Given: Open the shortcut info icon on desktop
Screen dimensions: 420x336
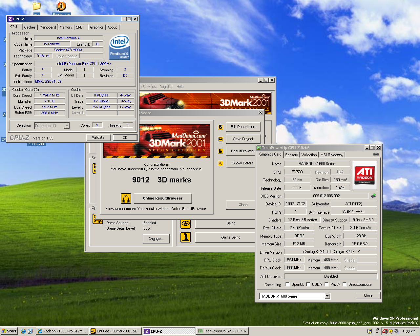Looking at the screenshot, I should (61, 6).
